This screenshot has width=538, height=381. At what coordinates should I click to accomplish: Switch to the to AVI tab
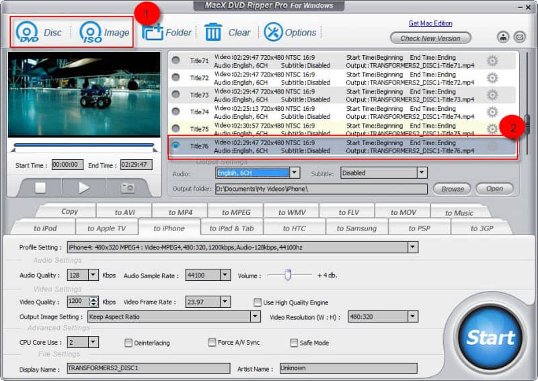(x=124, y=212)
